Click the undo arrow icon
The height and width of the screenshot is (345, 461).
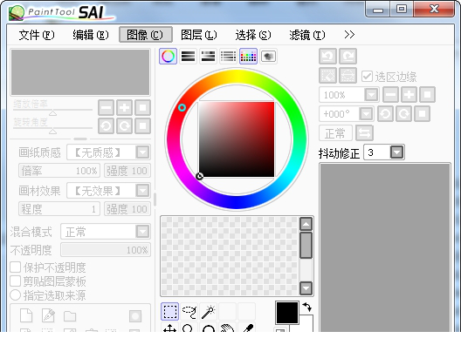pos(327,56)
